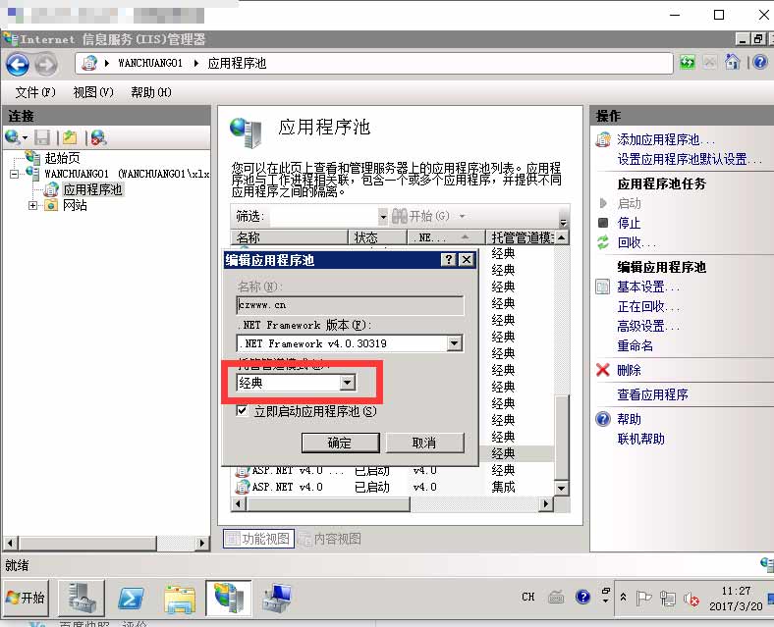The width and height of the screenshot is (774, 627).
Task: Click the tray flag action center icon
Action: [643, 599]
